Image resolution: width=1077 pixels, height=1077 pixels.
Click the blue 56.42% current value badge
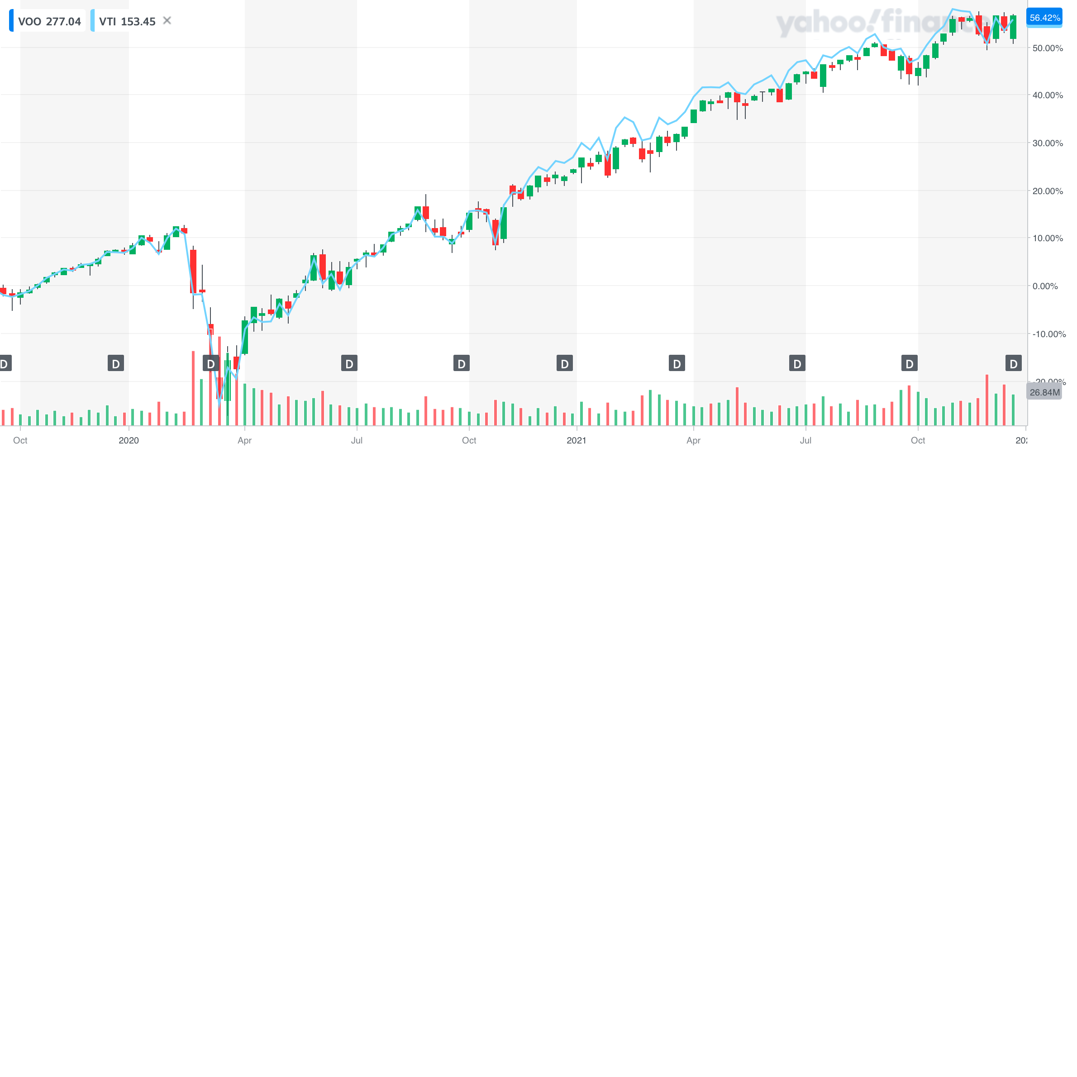click(x=1045, y=17)
